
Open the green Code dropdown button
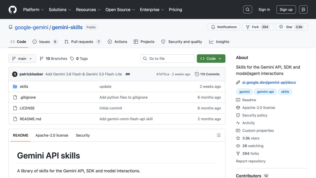coord(211,59)
